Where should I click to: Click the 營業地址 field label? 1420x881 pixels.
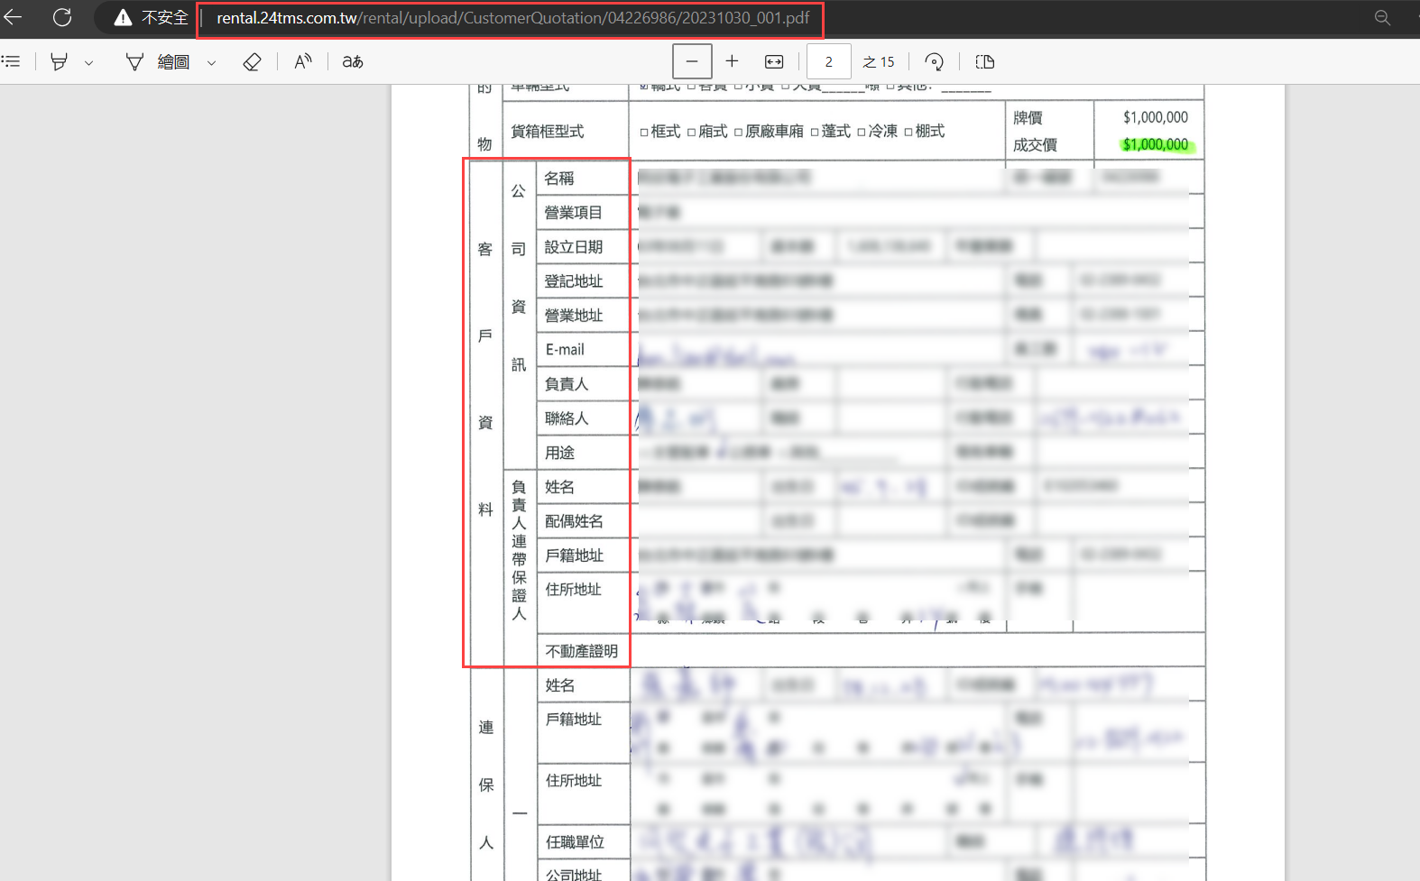coord(574,316)
